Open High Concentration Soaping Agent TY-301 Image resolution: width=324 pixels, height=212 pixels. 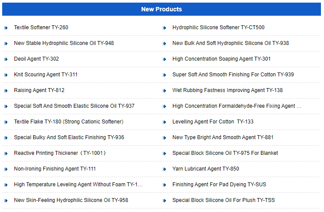pyautogui.click(x=221, y=59)
